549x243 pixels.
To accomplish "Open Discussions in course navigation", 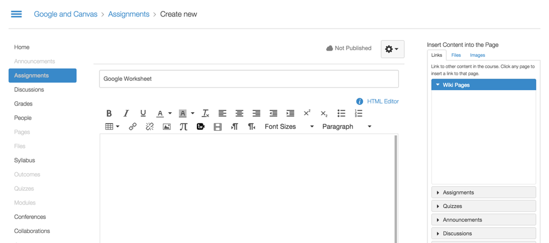I will (x=29, y=90).
